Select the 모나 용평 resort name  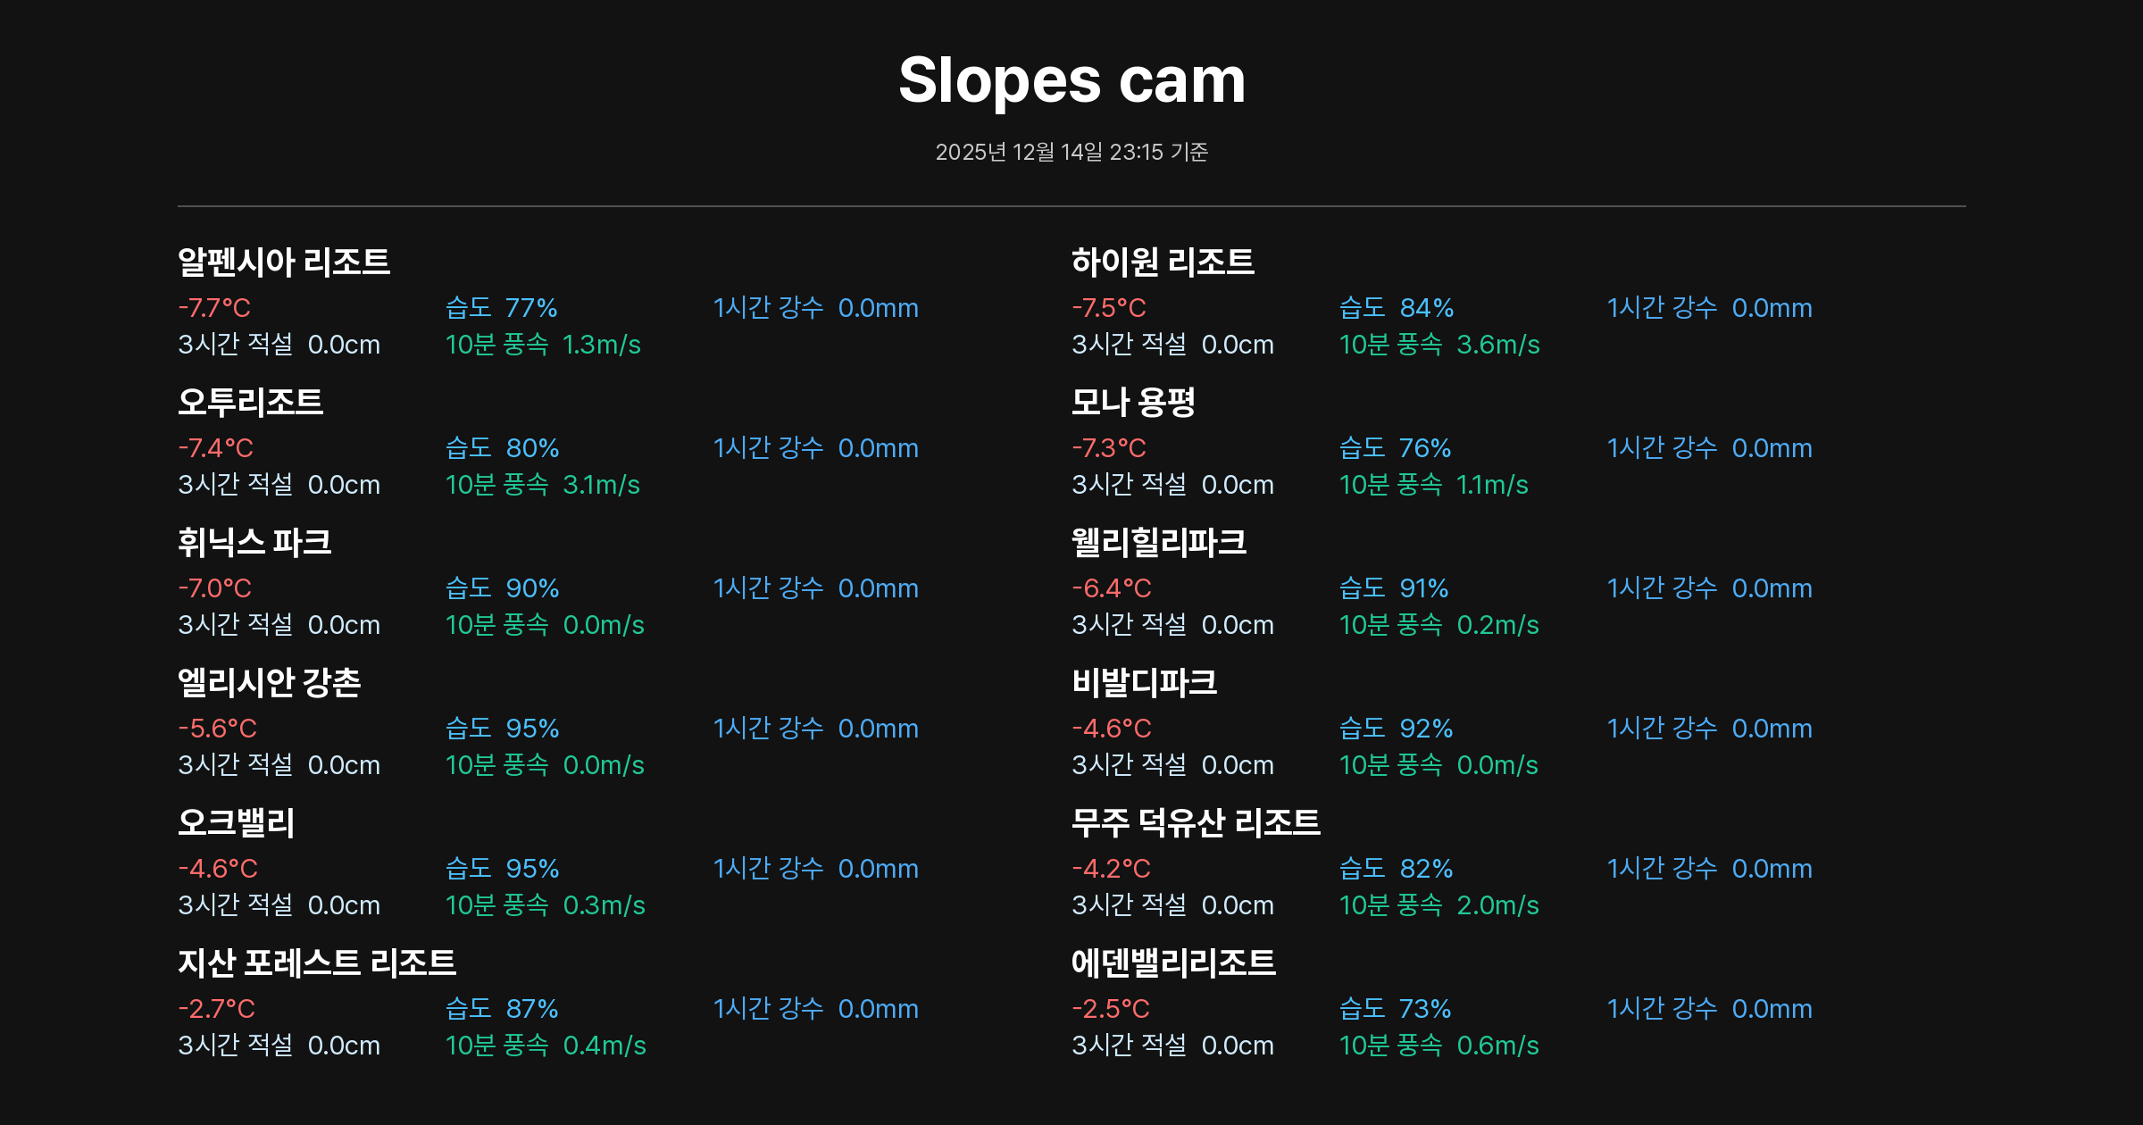(x=1133, y=402)
